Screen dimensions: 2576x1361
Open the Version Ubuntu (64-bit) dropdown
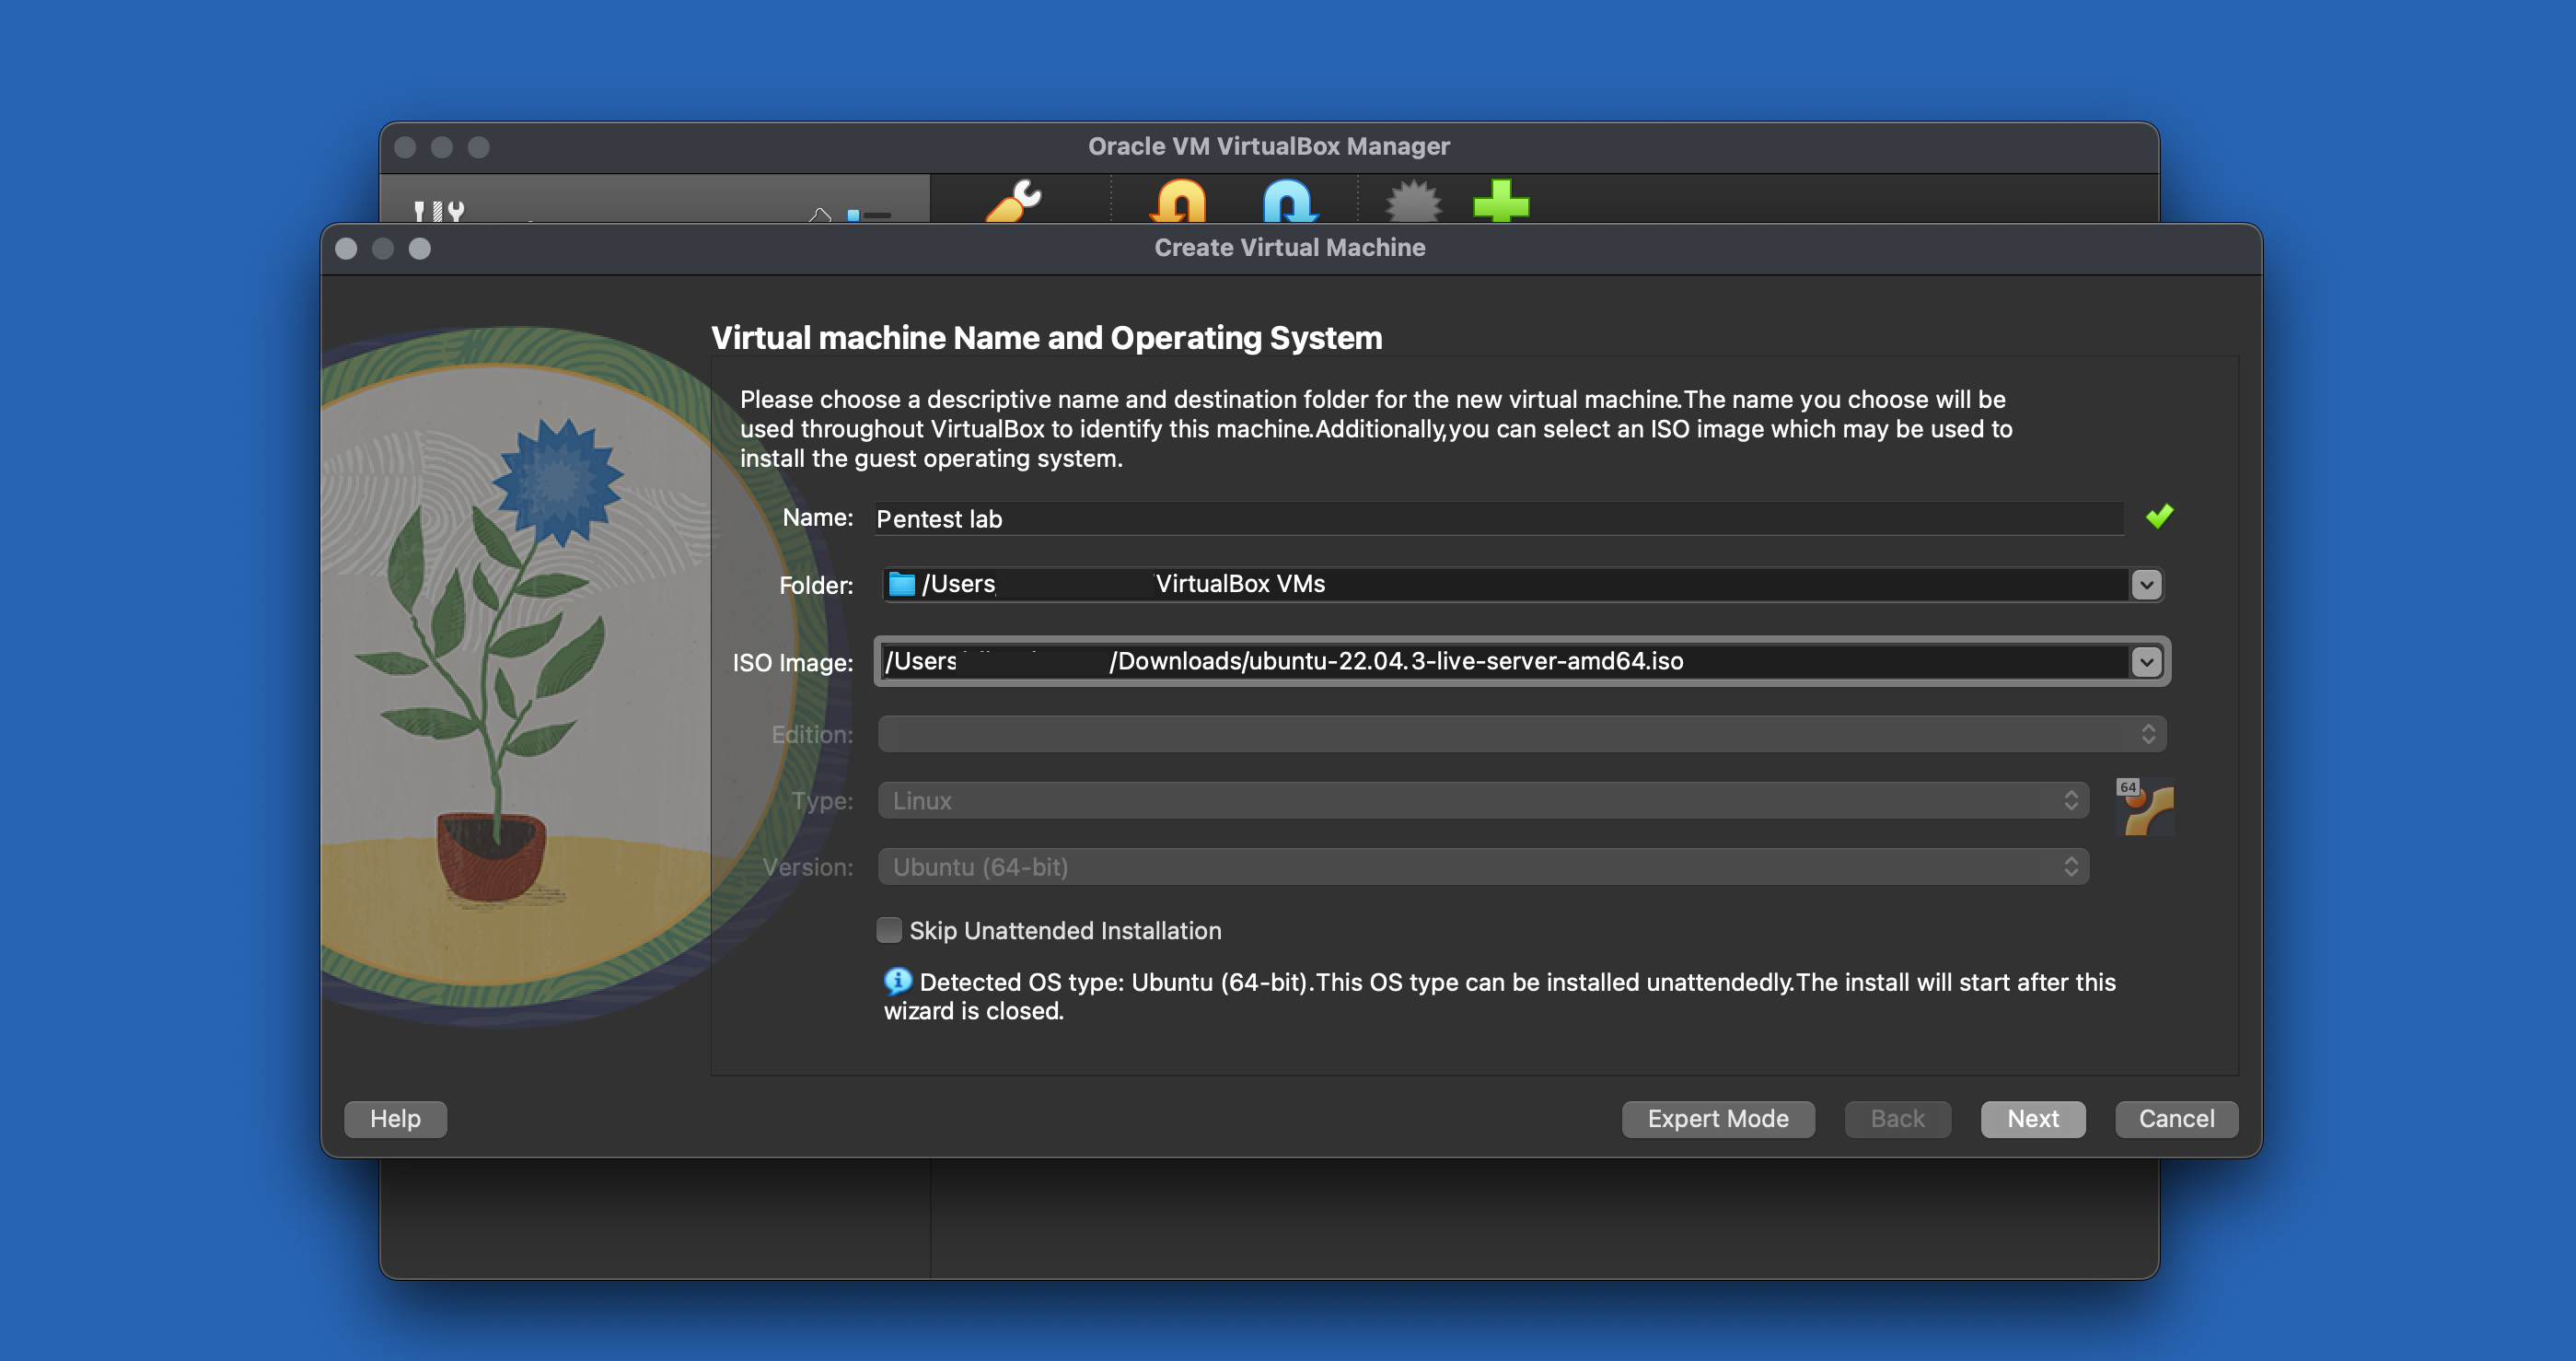pos(1483,867)
